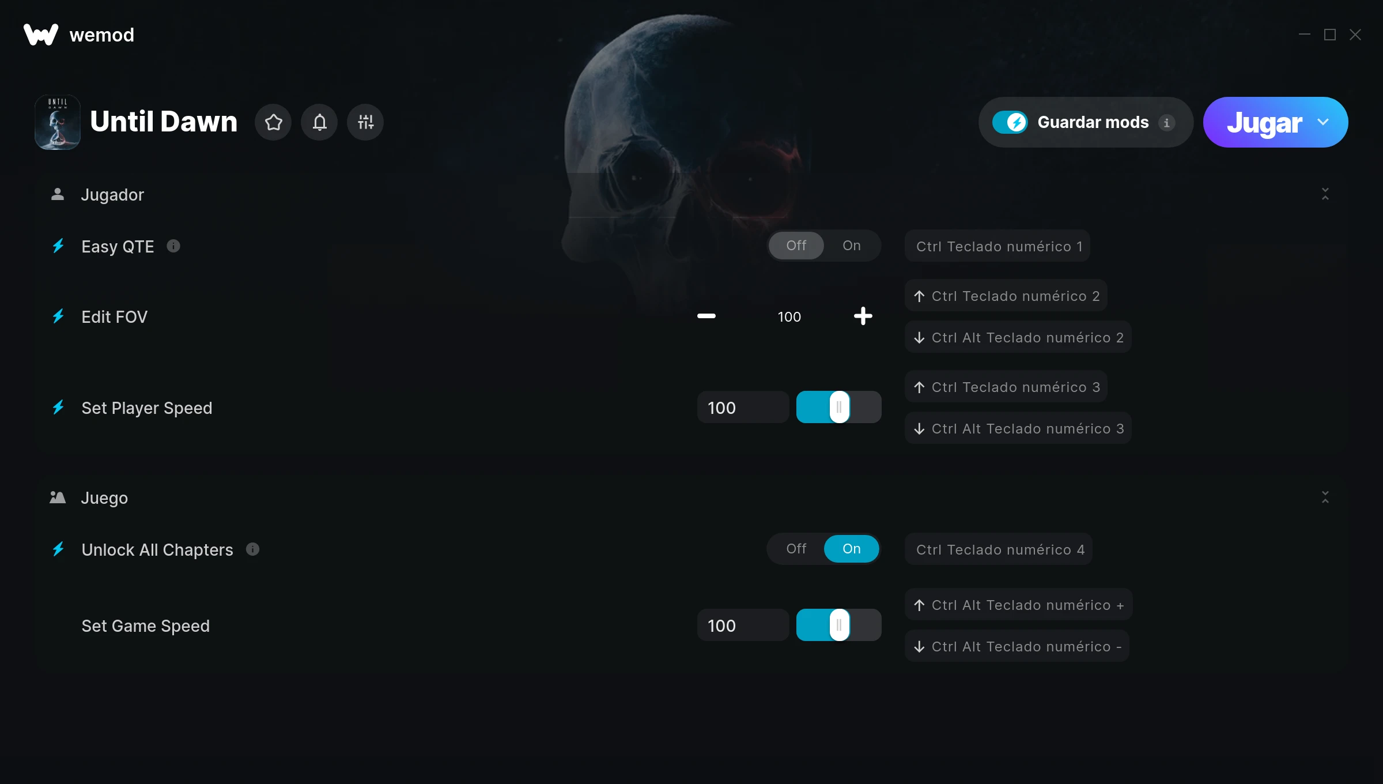Screen dimensions: 1383x784
Task: Open the Jugar dropdown arrow
Action: (x=1323, y=122)
